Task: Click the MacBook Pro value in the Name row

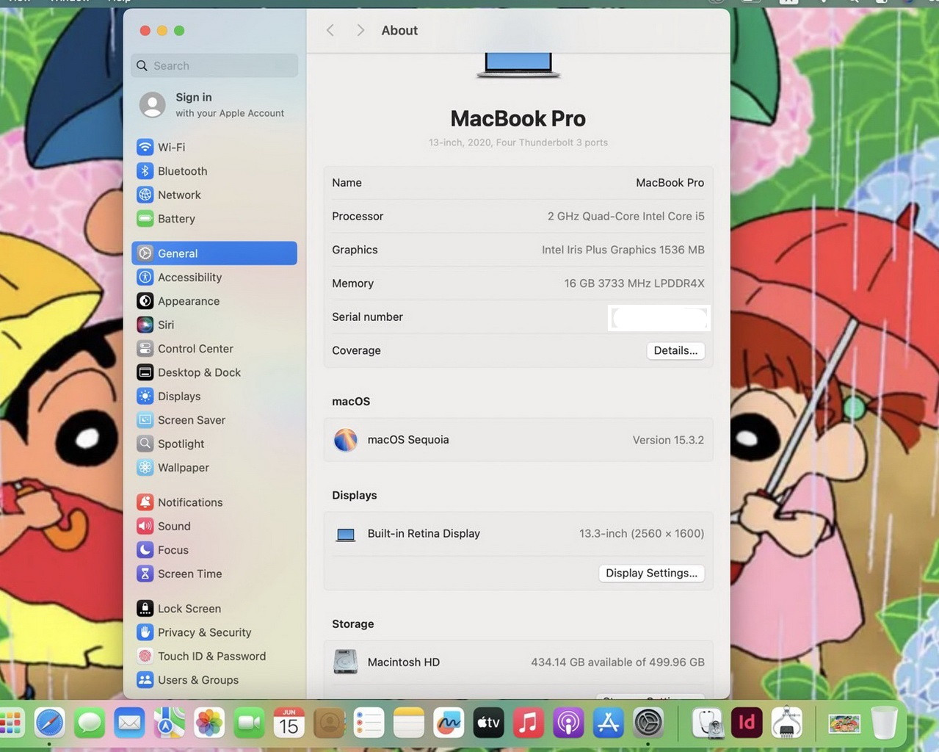Action: (x=670, y=183)
